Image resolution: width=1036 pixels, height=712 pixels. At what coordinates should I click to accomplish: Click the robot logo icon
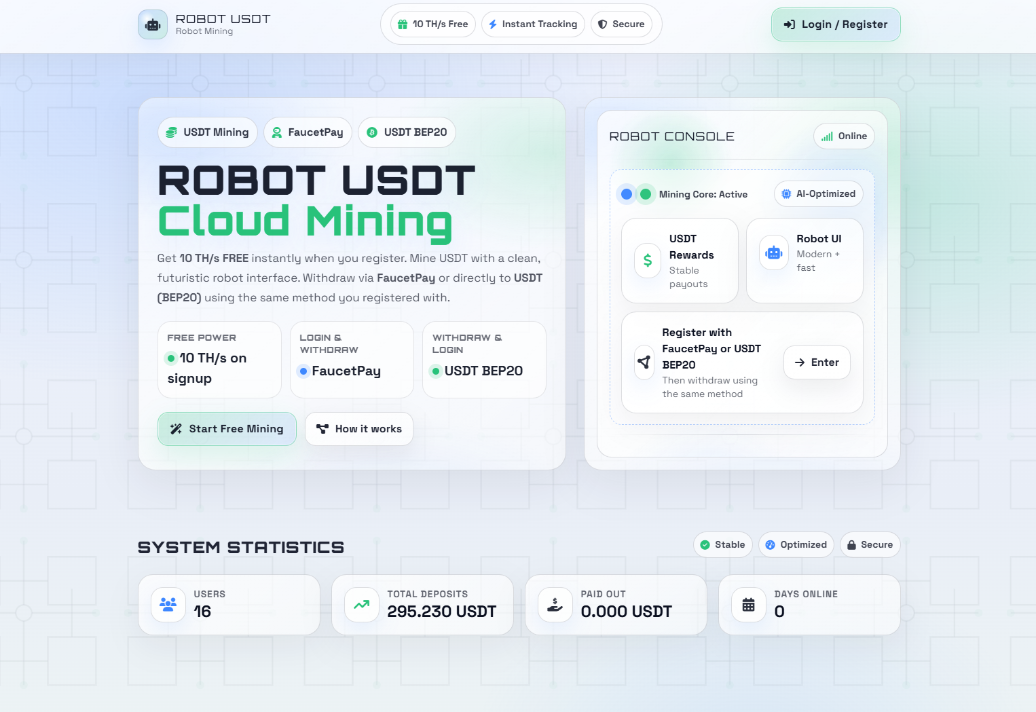tap(152, 24)
